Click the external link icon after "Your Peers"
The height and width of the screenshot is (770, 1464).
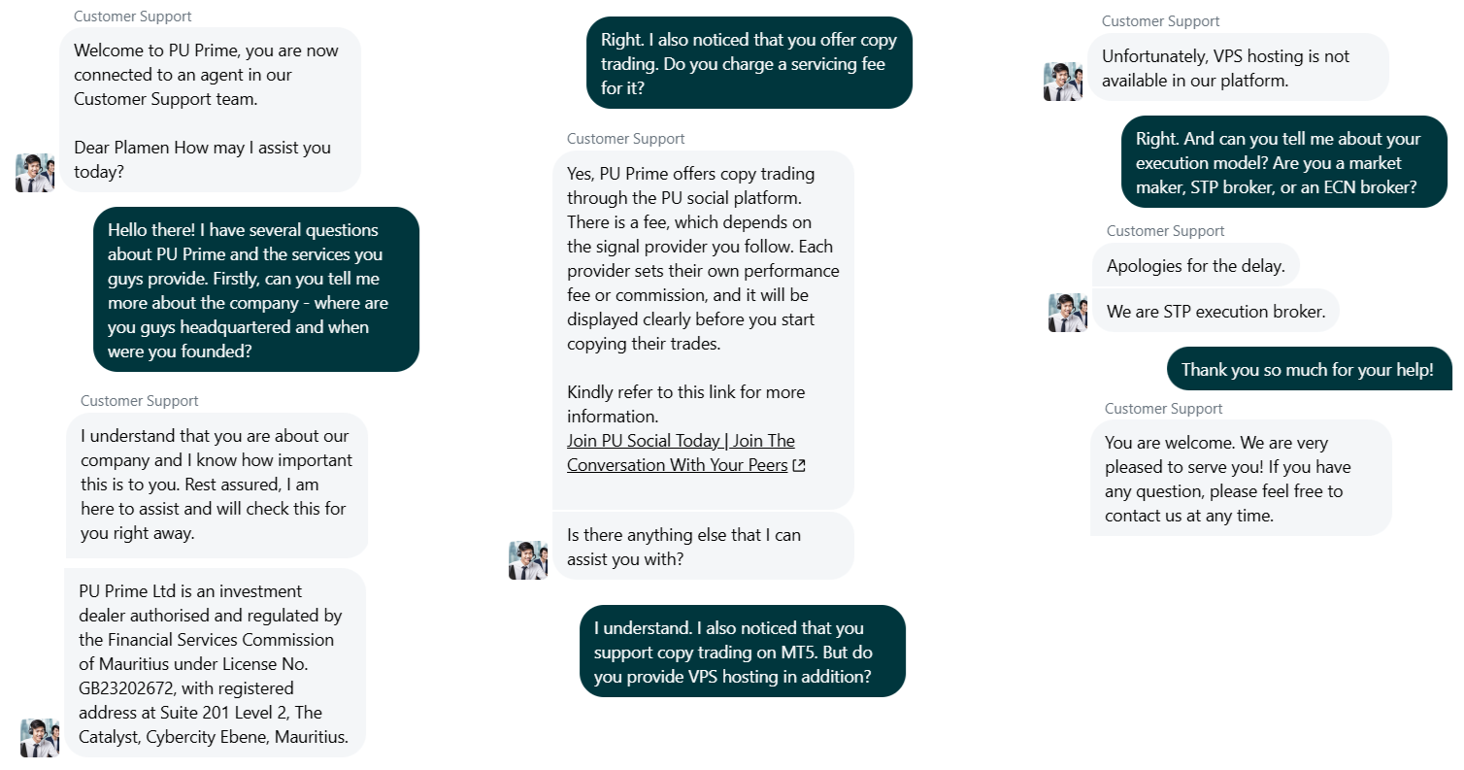(799, 466)
